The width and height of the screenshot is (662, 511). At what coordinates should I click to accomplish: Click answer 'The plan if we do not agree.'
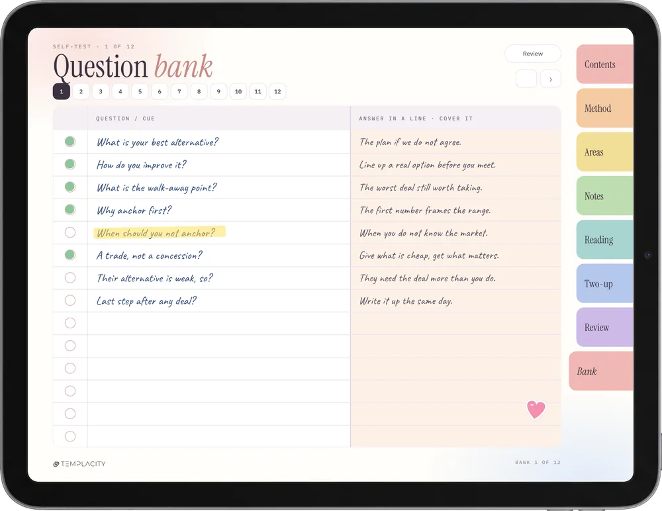pos(410,142)
